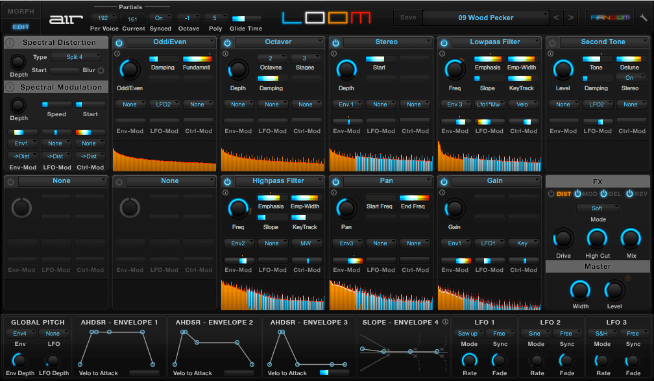654x381 pixels.
Task: Select the red M morph pad icon
Action: tap(360, 18)
